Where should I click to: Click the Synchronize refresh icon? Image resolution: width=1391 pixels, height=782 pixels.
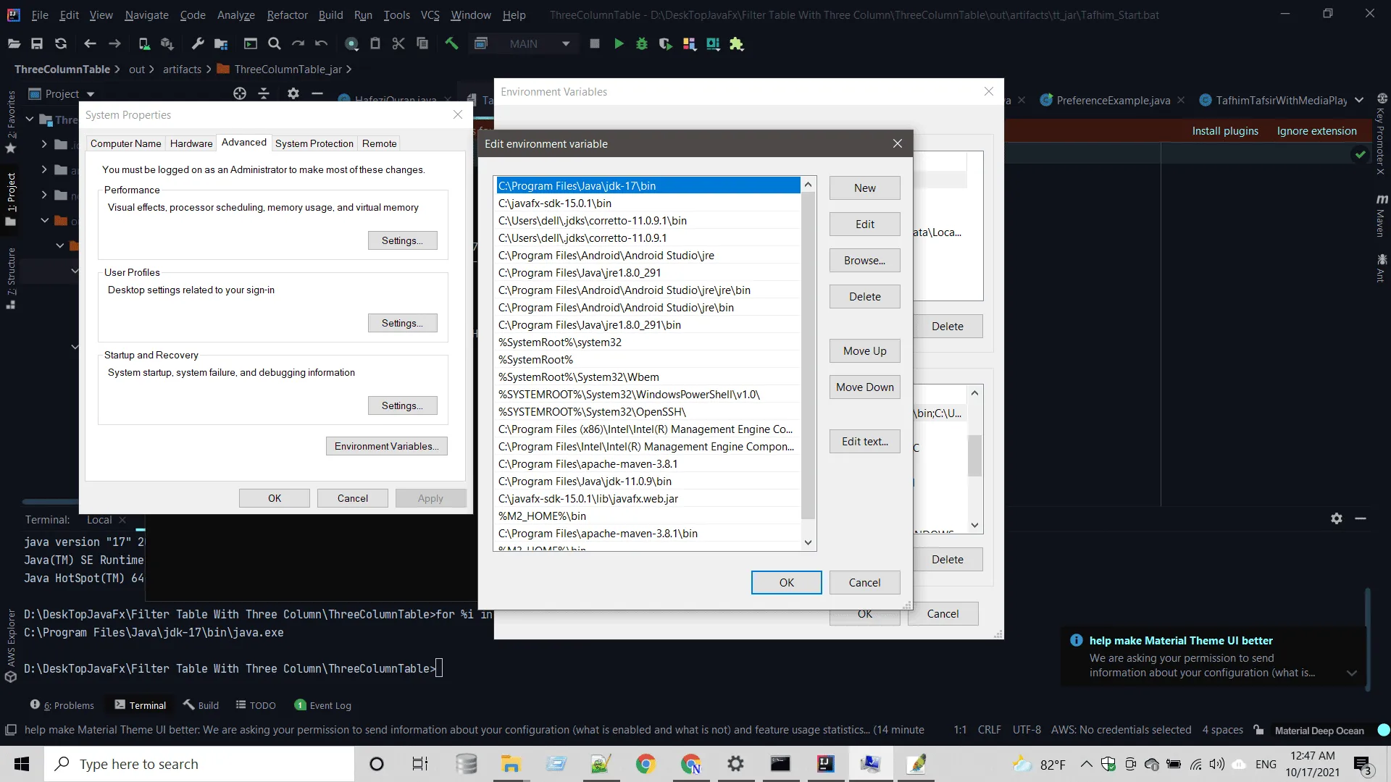pos(61,44)
